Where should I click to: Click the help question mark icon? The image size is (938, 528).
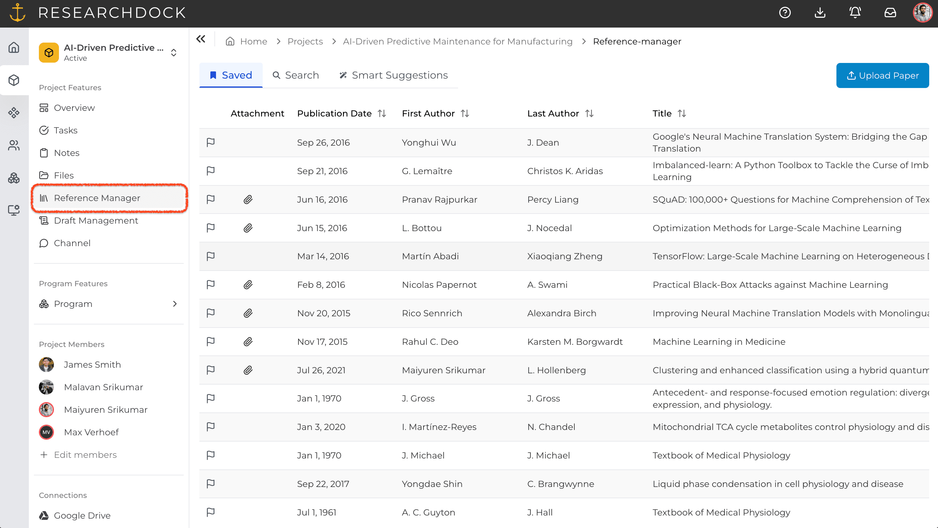click(785, 13)
